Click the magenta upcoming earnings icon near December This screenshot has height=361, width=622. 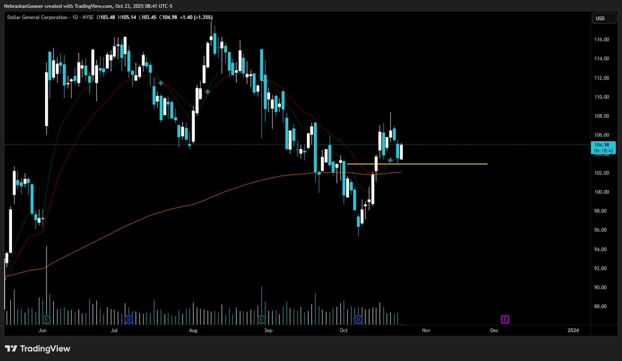[504, 320]
